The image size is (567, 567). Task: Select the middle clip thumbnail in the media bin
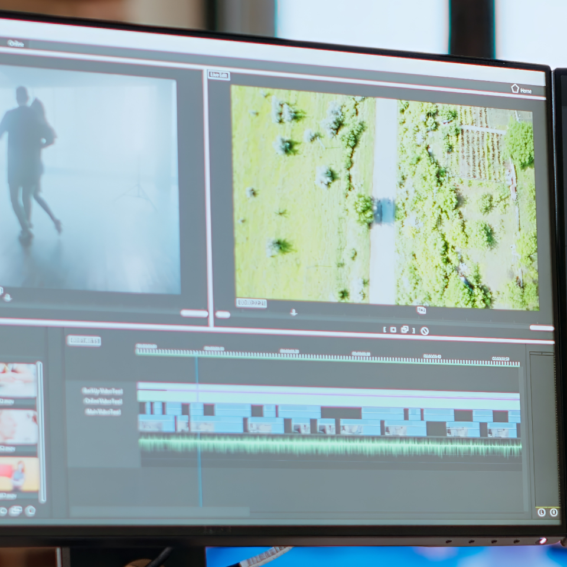click(x=18, y=426)
